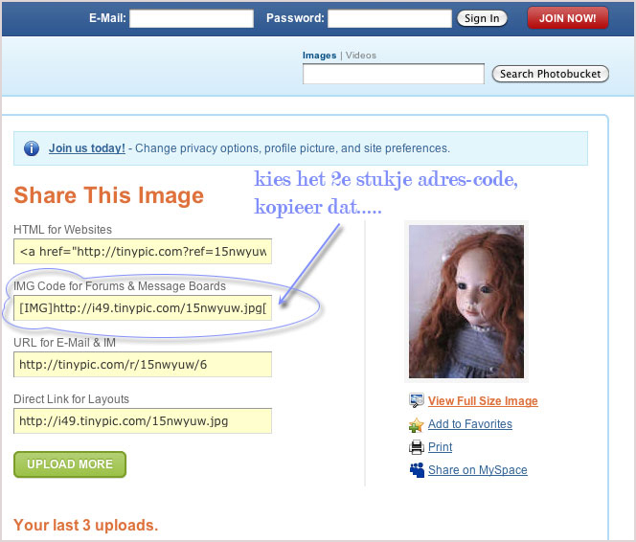Switch to the Images search tab
This screenshot has height=542, width=636.
319,56
